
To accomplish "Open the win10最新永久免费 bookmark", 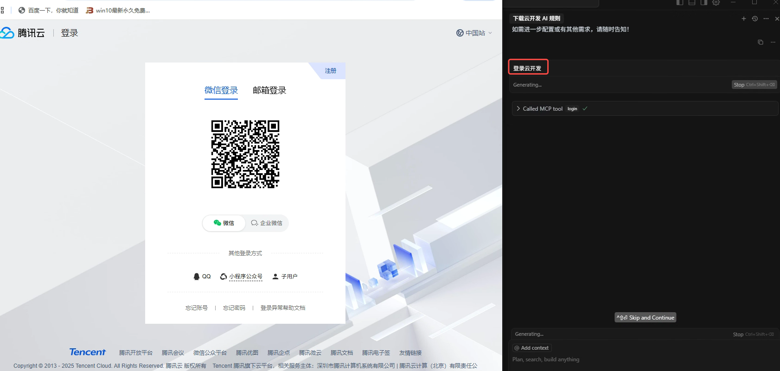I will (x=118, y=10).
